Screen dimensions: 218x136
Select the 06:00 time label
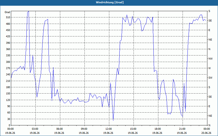tap(60, 129)
